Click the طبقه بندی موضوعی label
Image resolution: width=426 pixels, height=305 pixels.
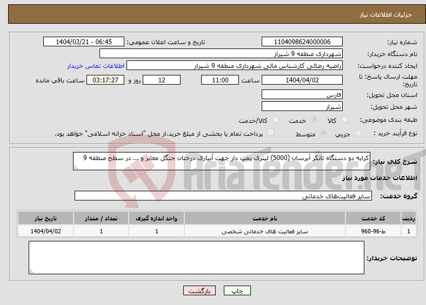coord(389,120)
